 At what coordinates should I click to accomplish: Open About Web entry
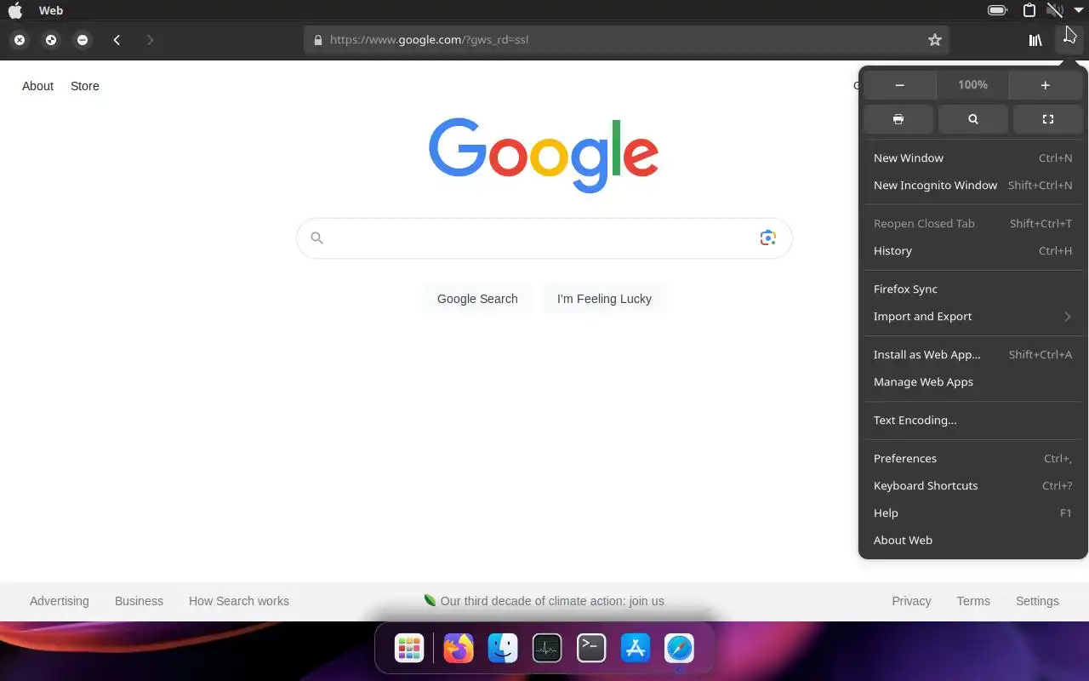973,541
